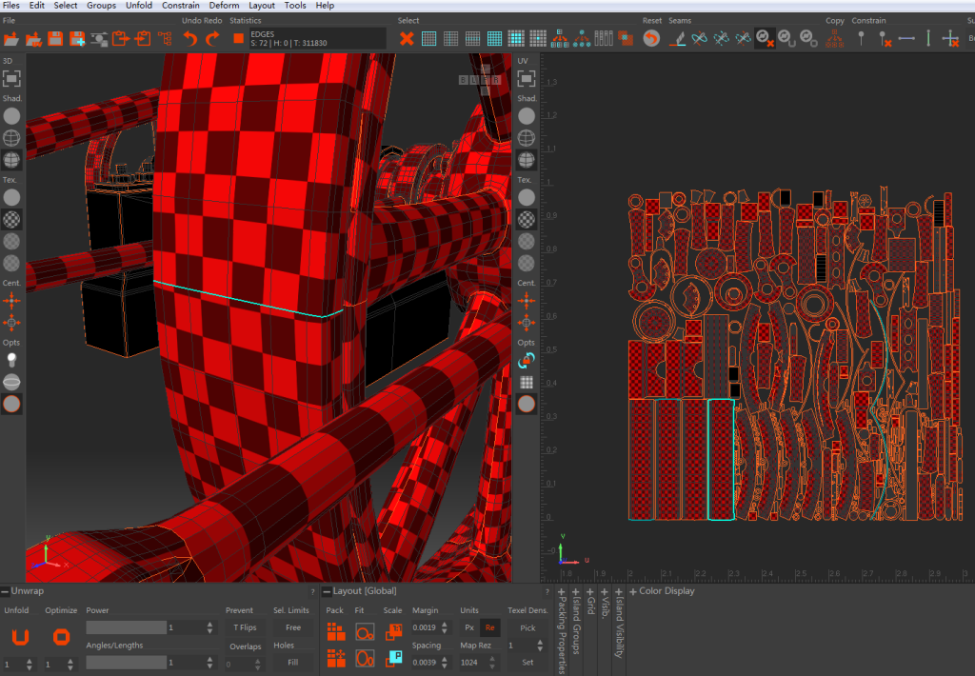The height and width of the screenshot is (676, 975).
Task: Expand the Color Display panel
Action: [633, 591]
